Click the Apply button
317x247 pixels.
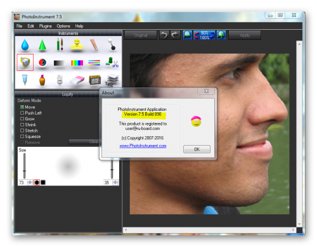click(245, 35)
